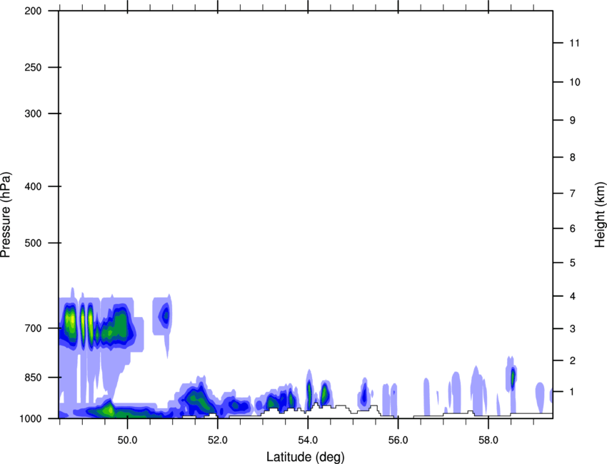Click the 54.0 latitude tick label
This screenshot has height=464, width=607.
[x=308, y=440]
